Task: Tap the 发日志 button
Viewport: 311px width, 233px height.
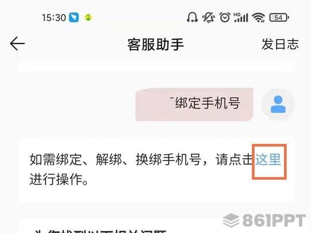Action: [x=280, y=44]
